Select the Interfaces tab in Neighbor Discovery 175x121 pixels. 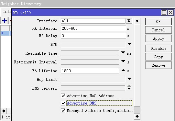6,12
